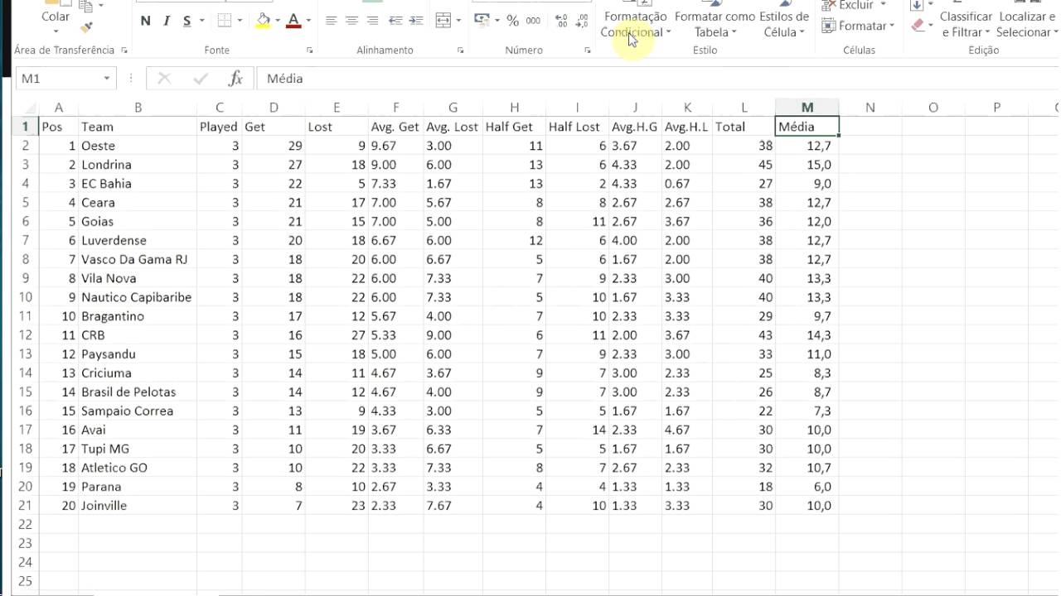Open fill color dropdown arrow
This screenshot has width=1061, height=596.
[279, 21]
